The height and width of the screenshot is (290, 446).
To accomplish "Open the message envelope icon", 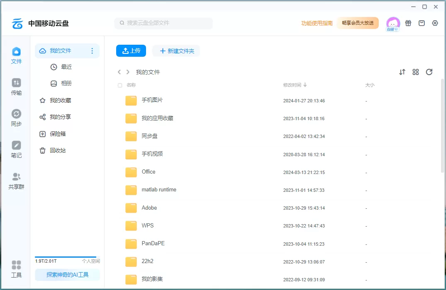I will 422,23.
